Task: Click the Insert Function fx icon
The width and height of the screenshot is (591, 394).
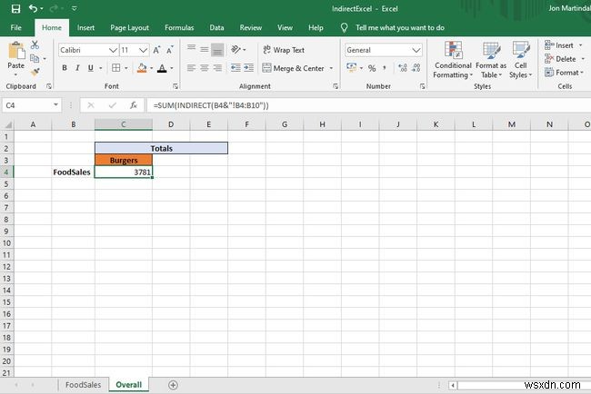Action: 134,105
